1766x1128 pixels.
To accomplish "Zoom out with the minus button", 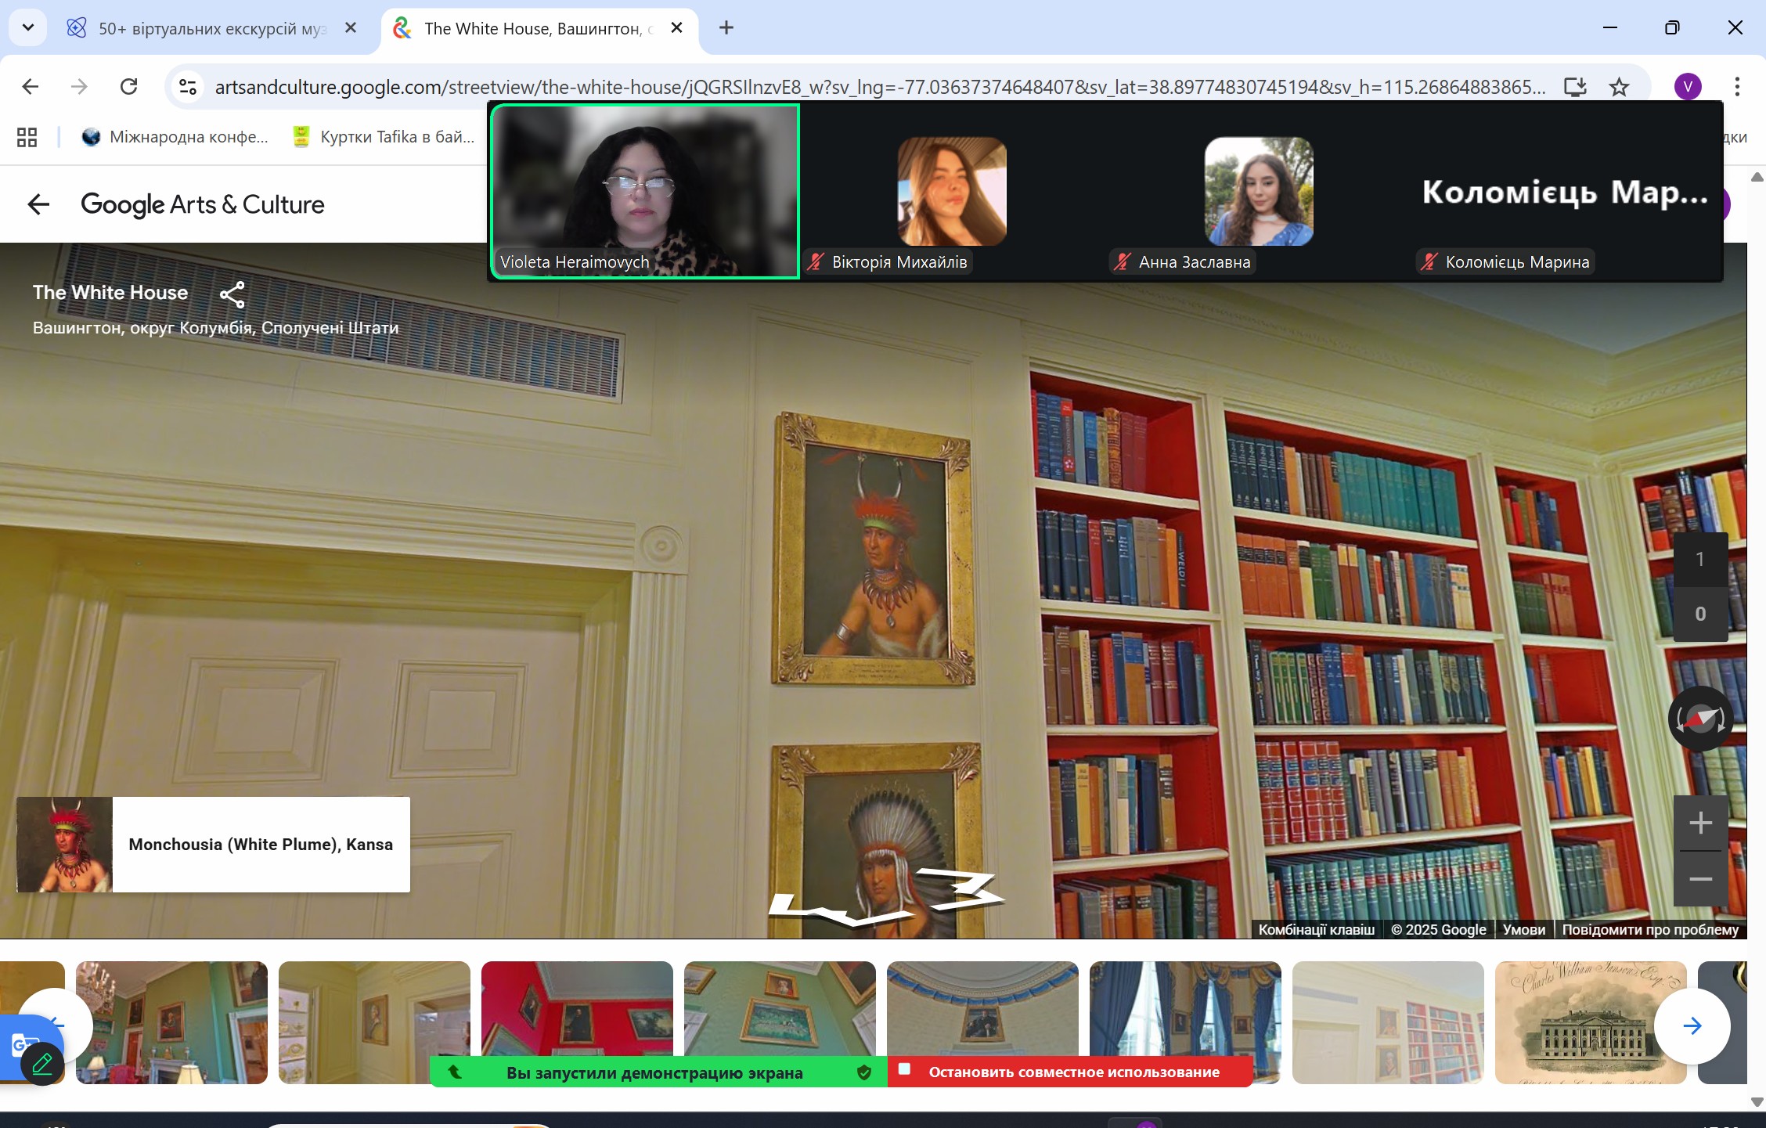I will click(x=1700, y=879).
